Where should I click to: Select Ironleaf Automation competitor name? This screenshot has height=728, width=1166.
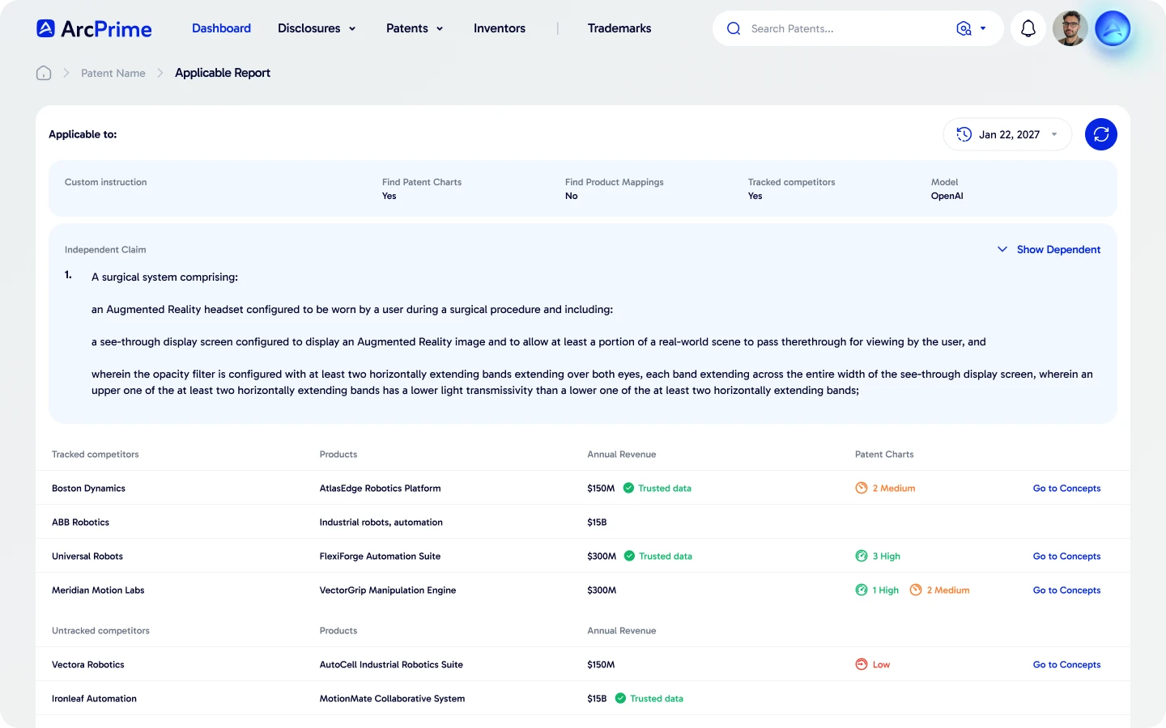94,698
